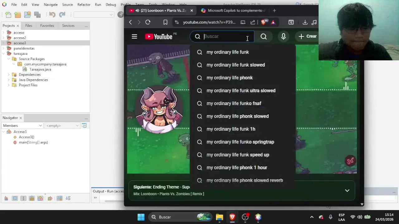Switch to the Favorites tab
The width and height of the screenshot is (399, 224).
click(x=47, y=26)
